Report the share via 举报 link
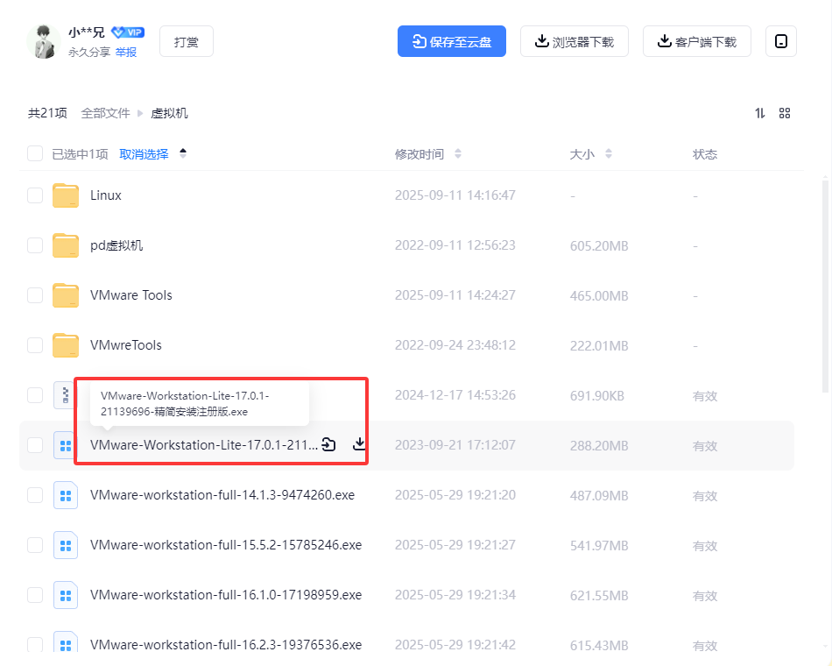The width and height of the screenshot is (832, 666). click(x=126, y=52)
